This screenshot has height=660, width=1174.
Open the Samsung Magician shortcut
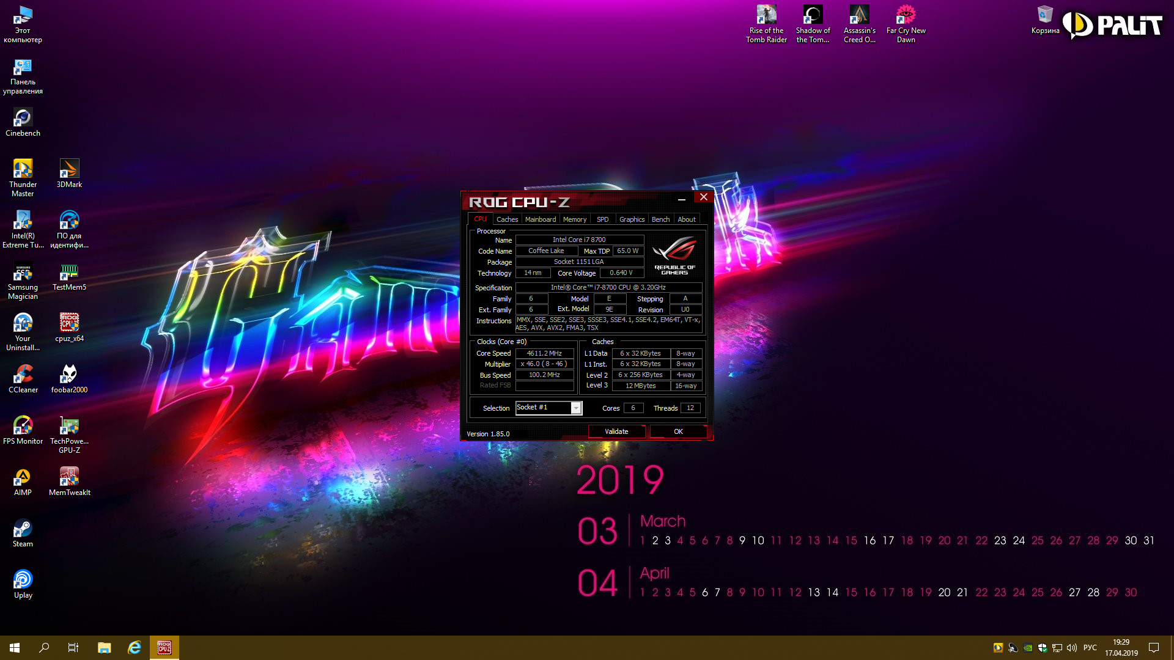click(x=23, y=272)
